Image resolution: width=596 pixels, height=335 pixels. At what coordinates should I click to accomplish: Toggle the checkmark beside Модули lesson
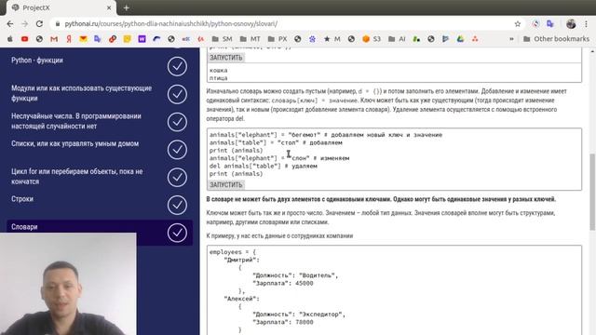click(x=177, y=94)
